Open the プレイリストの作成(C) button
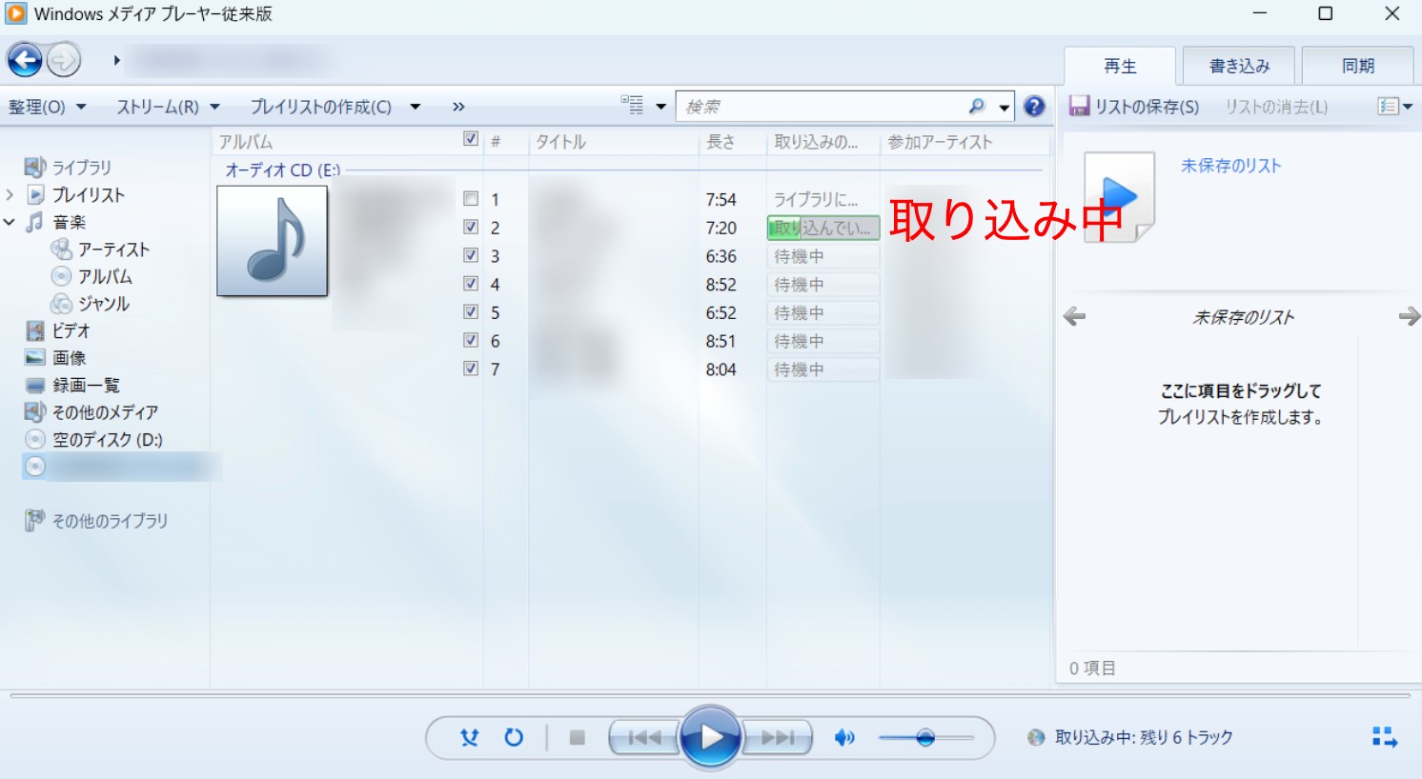 coord(320,107)
